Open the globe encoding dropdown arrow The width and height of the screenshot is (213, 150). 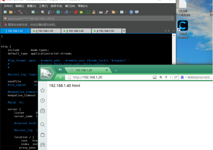coord(62,12)
